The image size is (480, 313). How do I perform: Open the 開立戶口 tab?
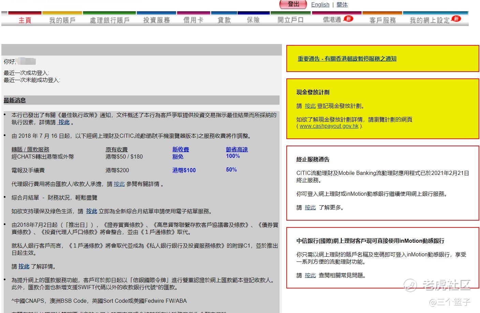coord(290,20)
